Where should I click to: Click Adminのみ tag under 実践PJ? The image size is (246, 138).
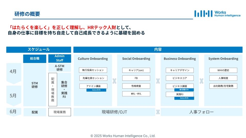click(184, 98)
